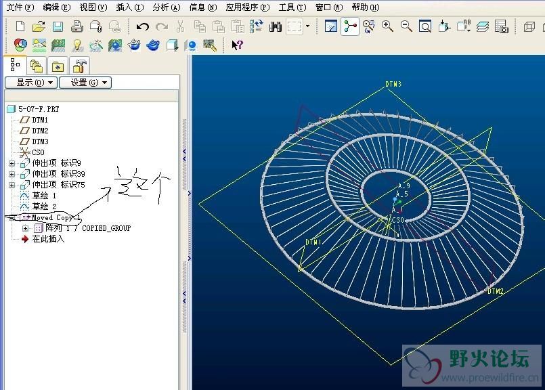This screenshot has width=545, height=390.
Task: Click the landscape scene icon
Action: coord(39,45)
